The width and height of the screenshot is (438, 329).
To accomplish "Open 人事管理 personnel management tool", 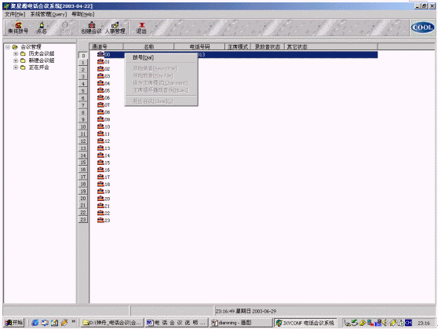I will pos(115,27).
